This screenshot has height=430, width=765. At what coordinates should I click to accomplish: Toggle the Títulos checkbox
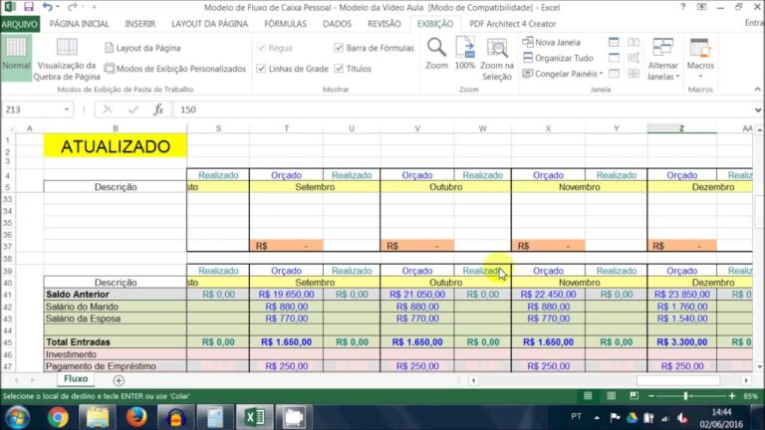(x=339, y=69)
